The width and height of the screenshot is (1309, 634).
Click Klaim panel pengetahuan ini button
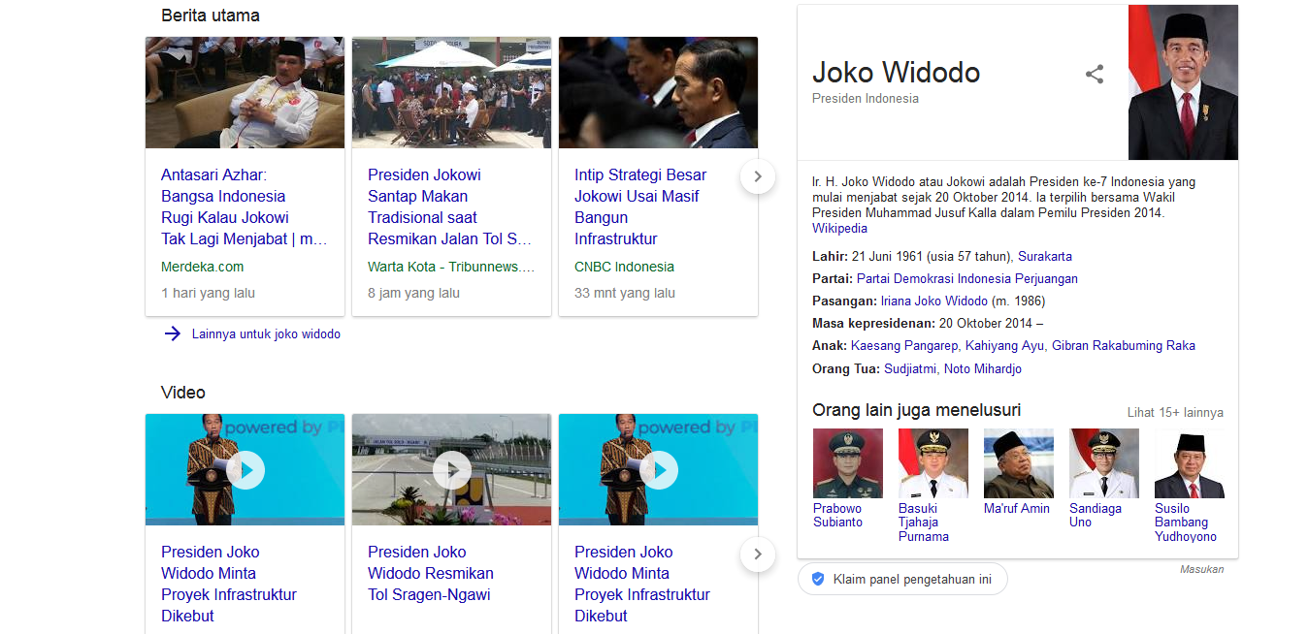pyautogui.click(x=902, y=580)
